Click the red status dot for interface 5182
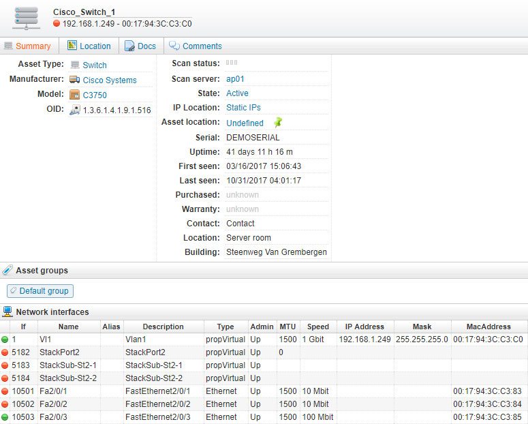The width and height of the screenshot is (528, 424). (x=5, y=352)
